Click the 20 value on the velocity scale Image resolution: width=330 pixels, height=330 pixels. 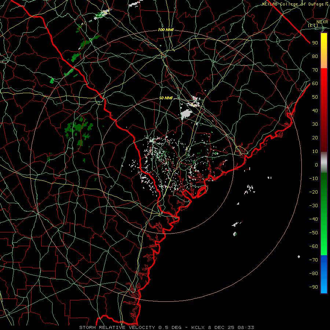pos(315,138)
